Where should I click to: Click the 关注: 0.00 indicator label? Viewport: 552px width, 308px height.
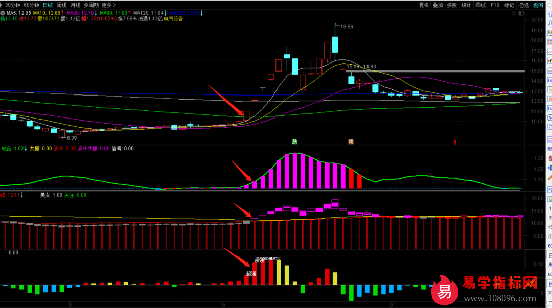click(x=75, y=195)
